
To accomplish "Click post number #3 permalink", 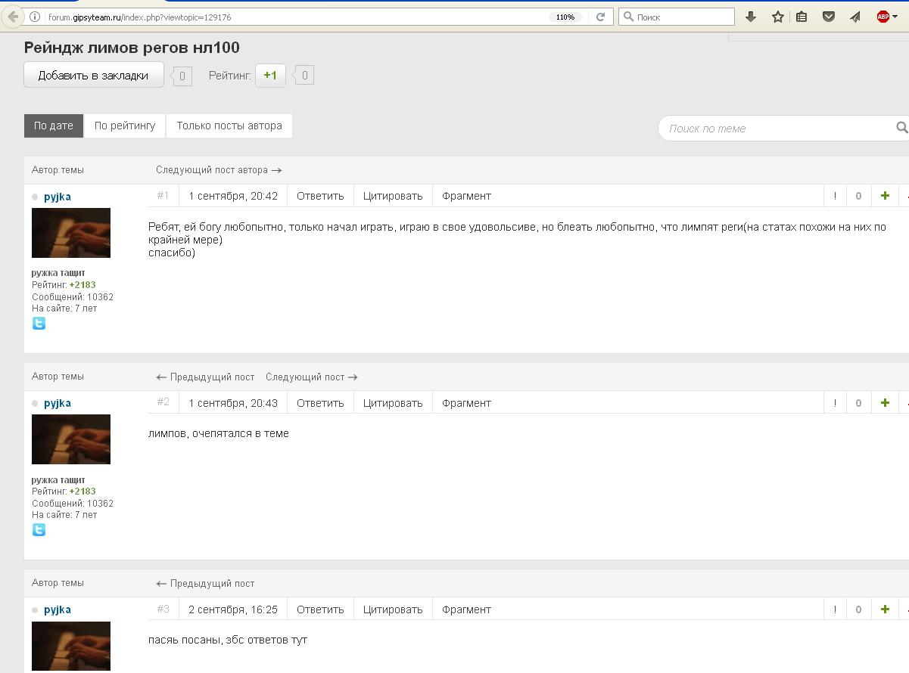I will point(163,609).
